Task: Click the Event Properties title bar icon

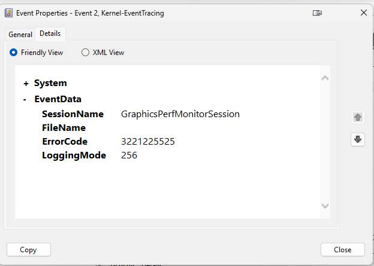Action: (x=8, y=13)
